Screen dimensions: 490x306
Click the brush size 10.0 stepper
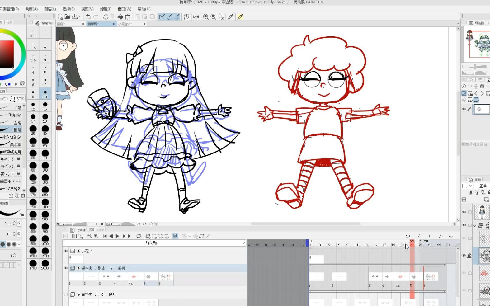[14, 223]
